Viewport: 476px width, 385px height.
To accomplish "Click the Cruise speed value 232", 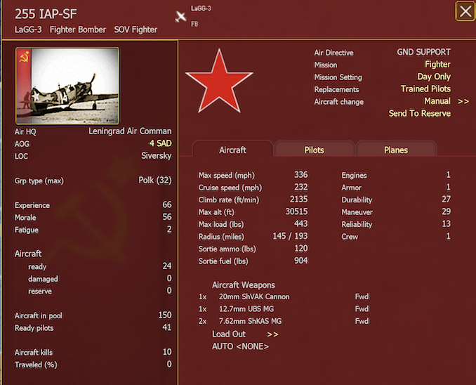I will click(301, 187).
